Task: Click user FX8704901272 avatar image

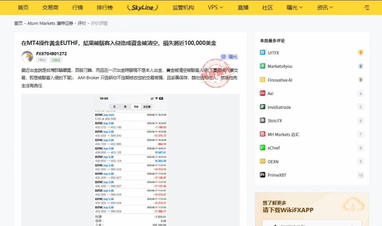Action: click(27, 57)
